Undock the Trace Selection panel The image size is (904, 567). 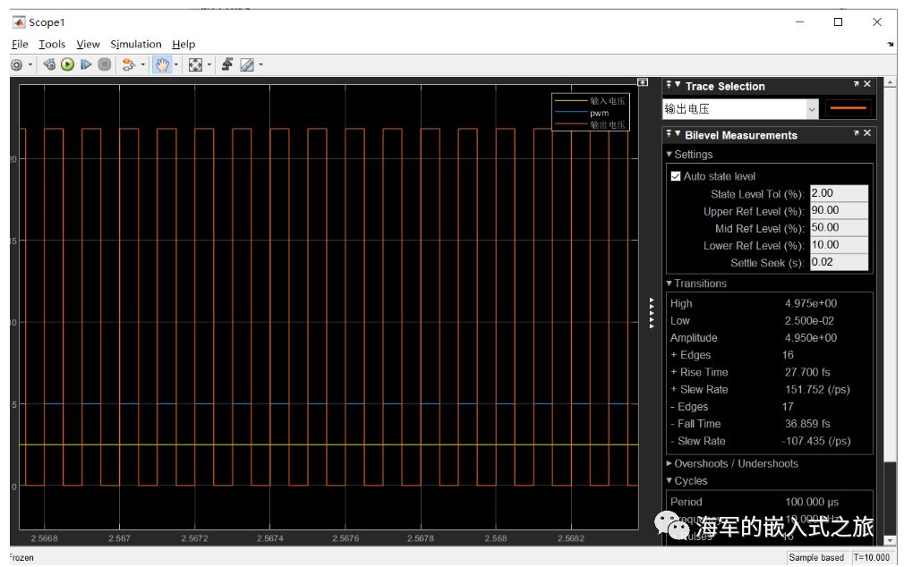click(x=856, y=84)
